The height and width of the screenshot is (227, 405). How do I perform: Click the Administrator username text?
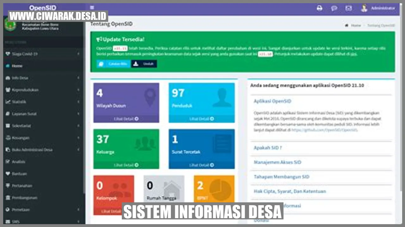[383, 8]
